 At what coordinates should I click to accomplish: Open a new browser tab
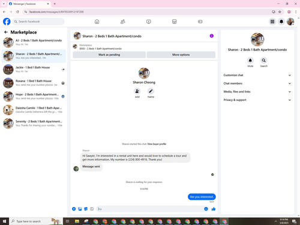[55, 4]
